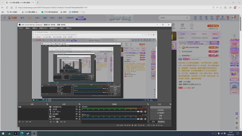
Task: Open the more circle icon in Douyu
Action: (x=192, y=26)
